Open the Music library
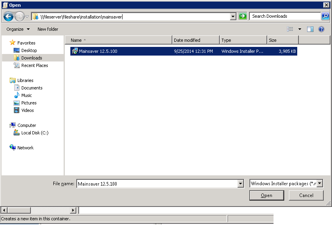 point(26,95)
